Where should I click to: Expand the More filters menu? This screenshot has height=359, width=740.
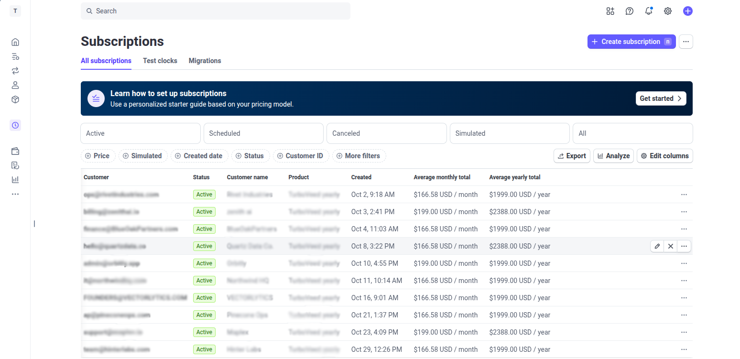point(359,156)
